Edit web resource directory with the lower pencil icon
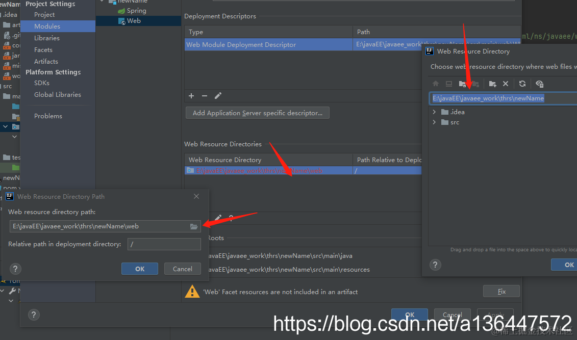This screenshot has height=340, width=577. (218, 218)
